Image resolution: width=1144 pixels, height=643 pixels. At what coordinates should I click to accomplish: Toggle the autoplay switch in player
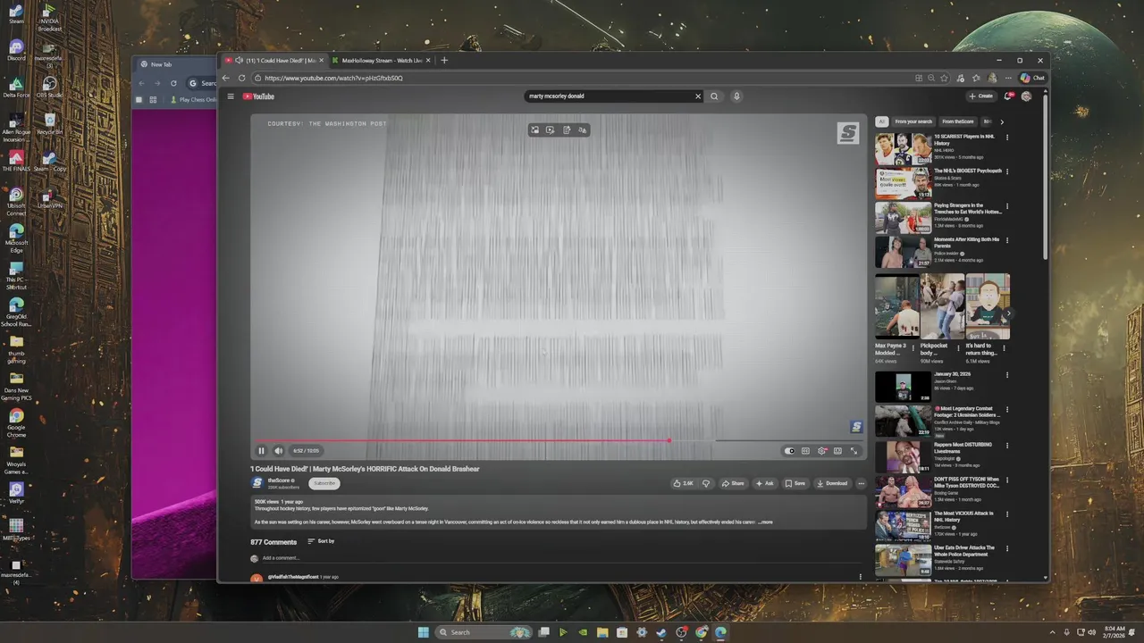[x=789, y=451]
